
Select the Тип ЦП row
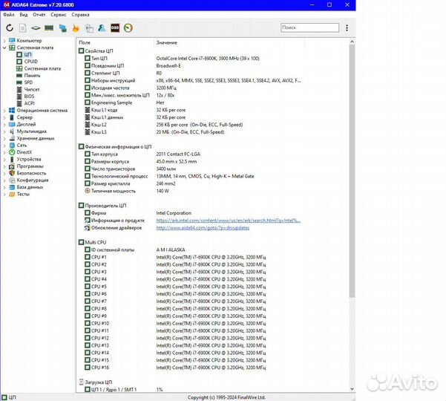[x=190, y=59]
